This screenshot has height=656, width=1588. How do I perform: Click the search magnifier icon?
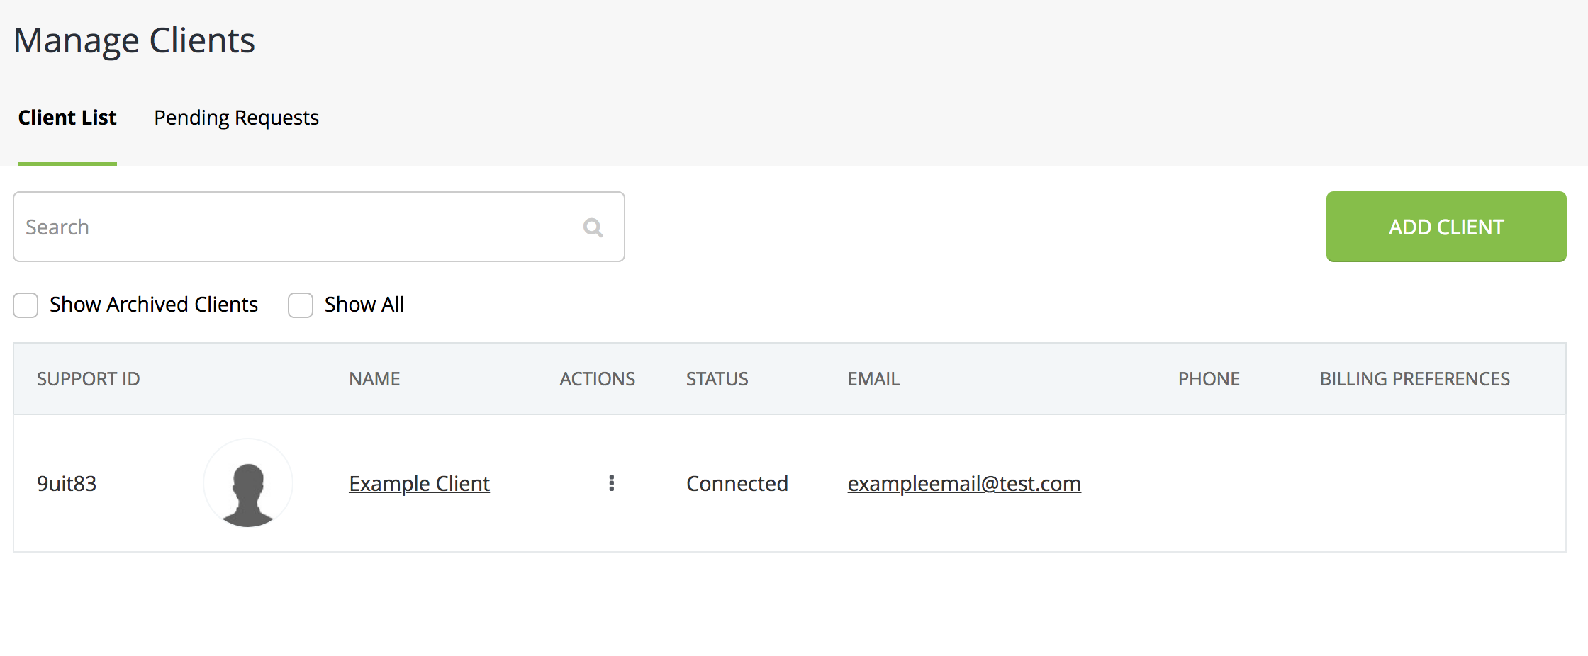click(593, 227)
